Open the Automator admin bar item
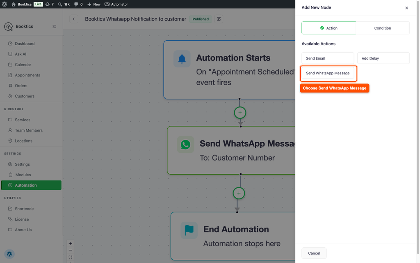The height and width of the screenshot is (263, 420). (x=116, y=4)
